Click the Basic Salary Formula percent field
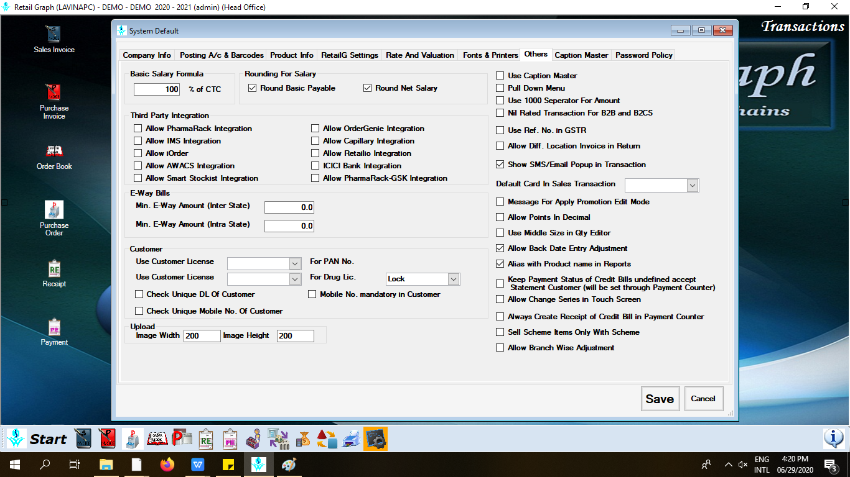The height and width of the screenshot is (477, 850). pyautogui.click(x=157, y=89)
